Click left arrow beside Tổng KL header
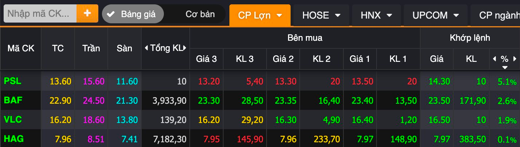 tap(147, 48)
